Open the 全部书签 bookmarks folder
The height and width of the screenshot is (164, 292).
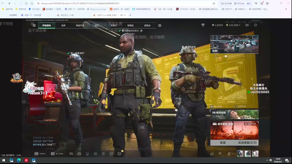tap(7, 9)
